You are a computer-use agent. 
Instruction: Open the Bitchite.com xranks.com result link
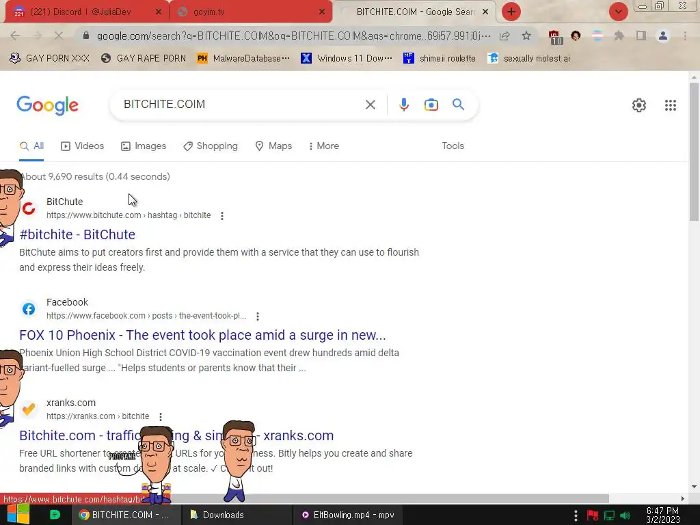point(176,435)
